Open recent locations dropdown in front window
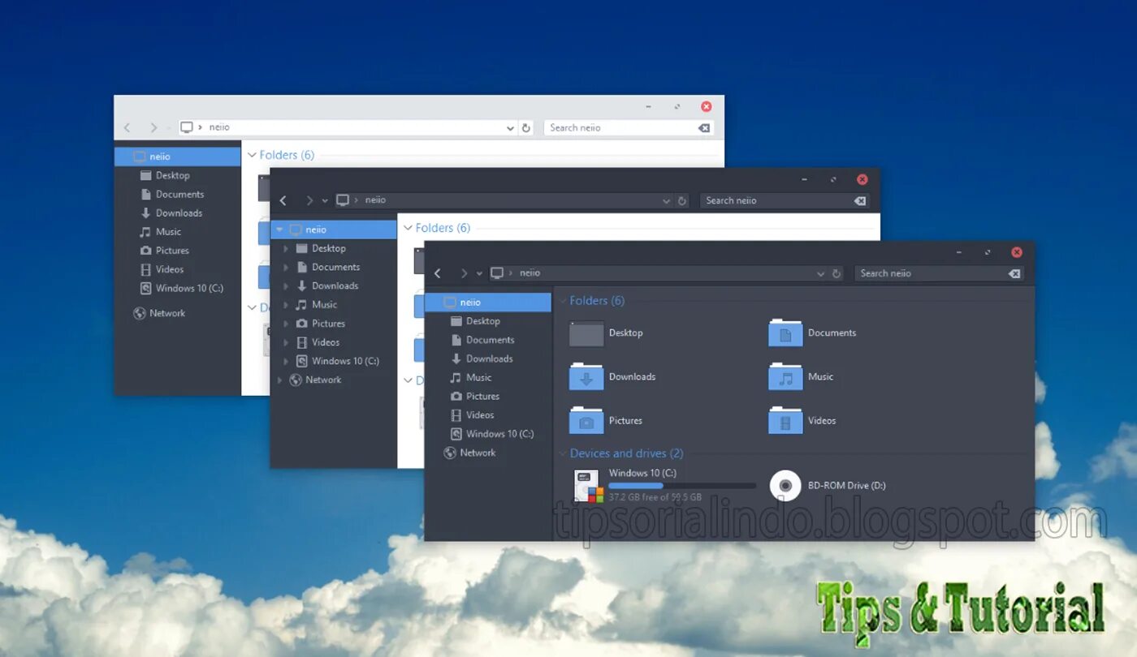Screen dimensions: 1137x657 479,273
